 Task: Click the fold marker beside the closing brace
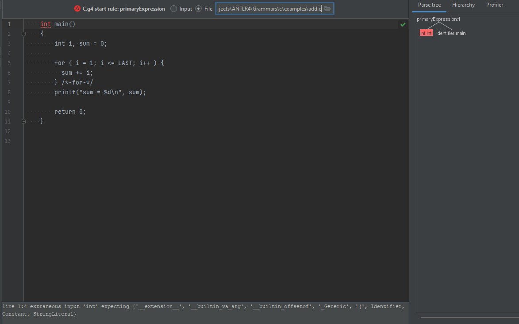(x=23, y=121)
